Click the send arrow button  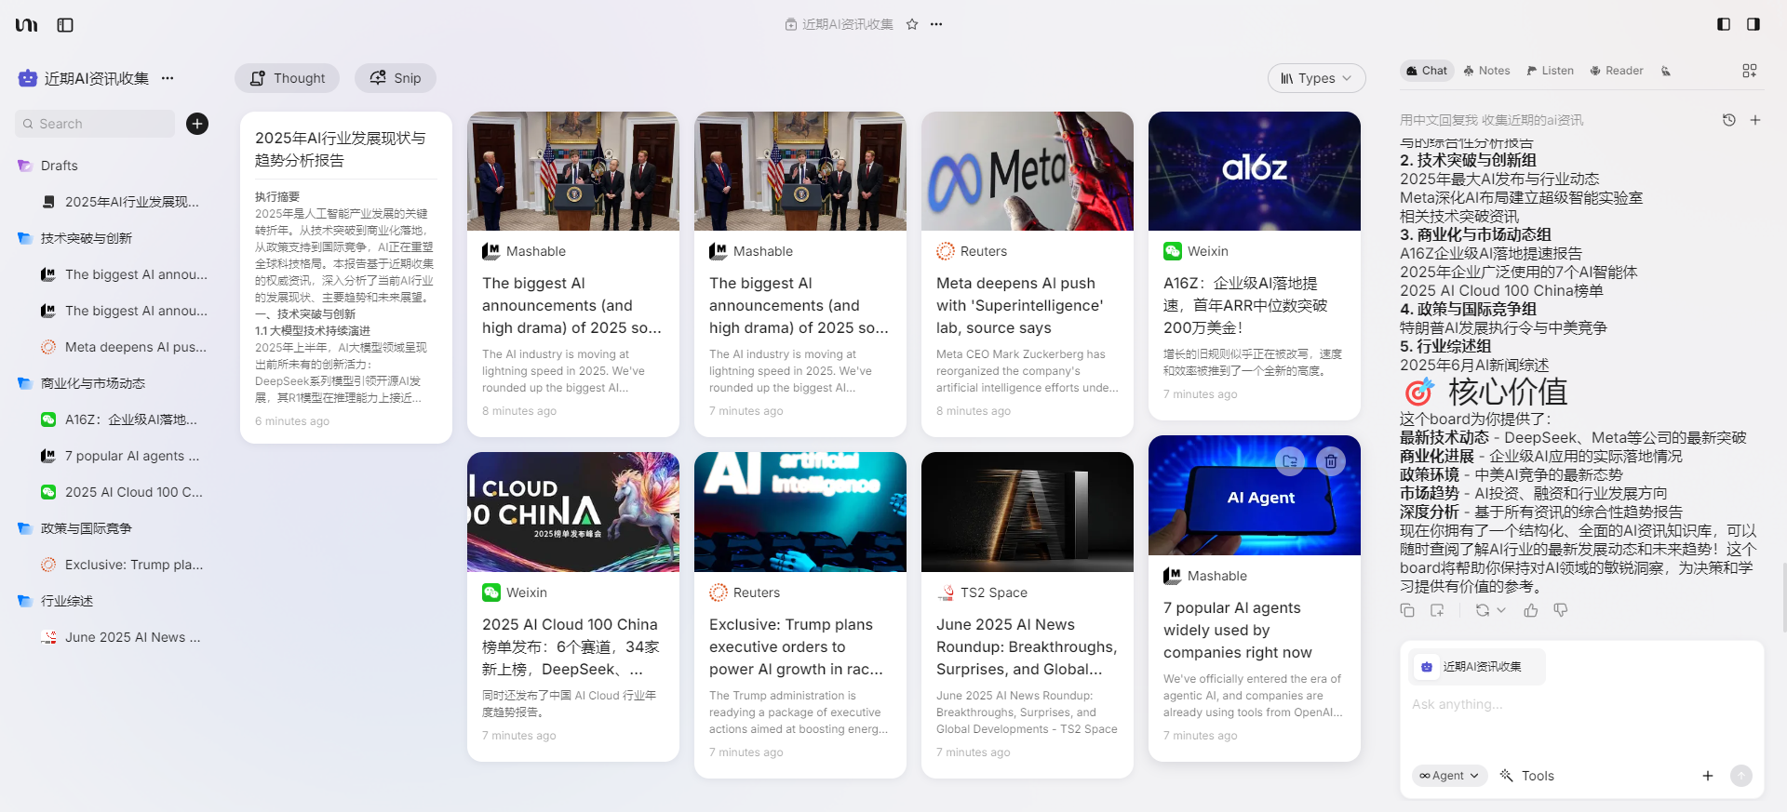[x=1741, y=776]
